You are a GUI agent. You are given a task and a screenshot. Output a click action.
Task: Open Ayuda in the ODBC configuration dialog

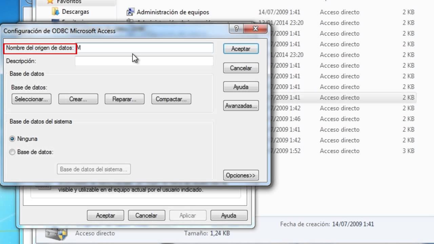(241, 87)
